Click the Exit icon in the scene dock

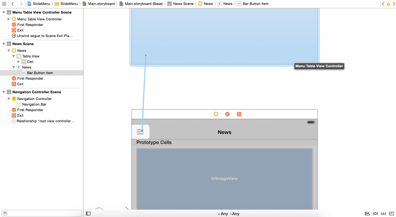coord(239,114)
